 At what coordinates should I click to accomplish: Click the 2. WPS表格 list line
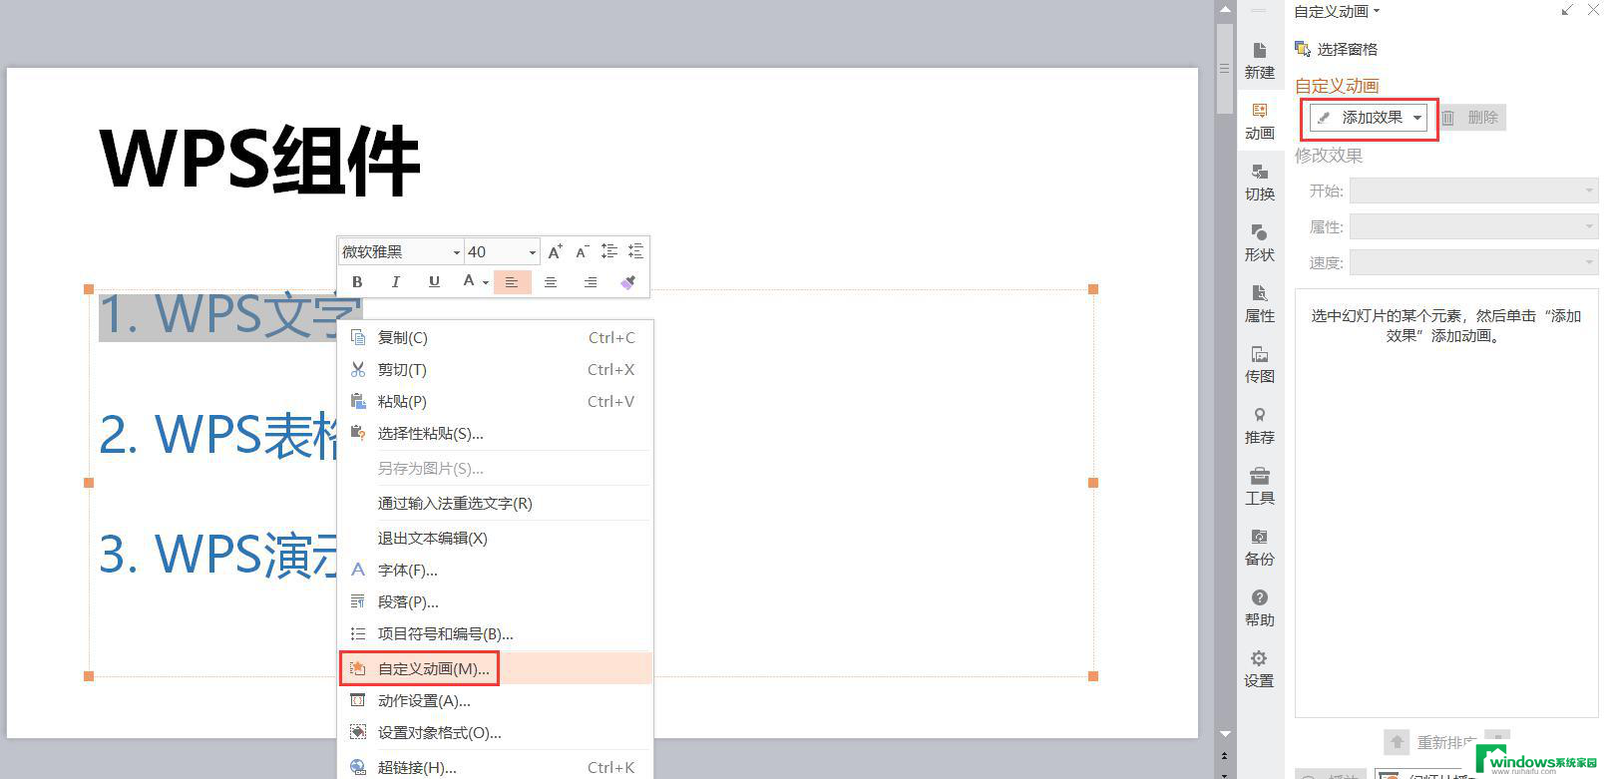click(x=219, y=435)
